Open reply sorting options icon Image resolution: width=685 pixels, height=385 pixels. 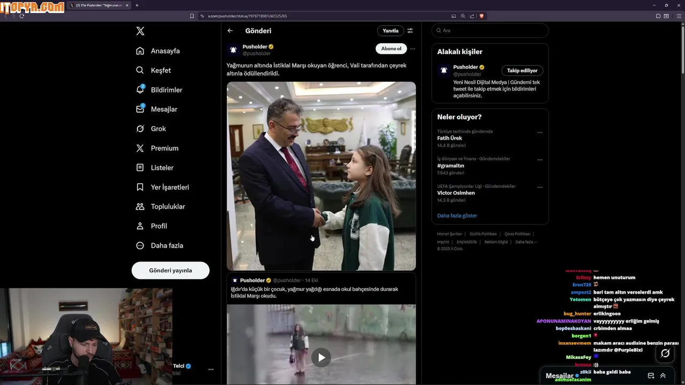click(x=410, y=31)
